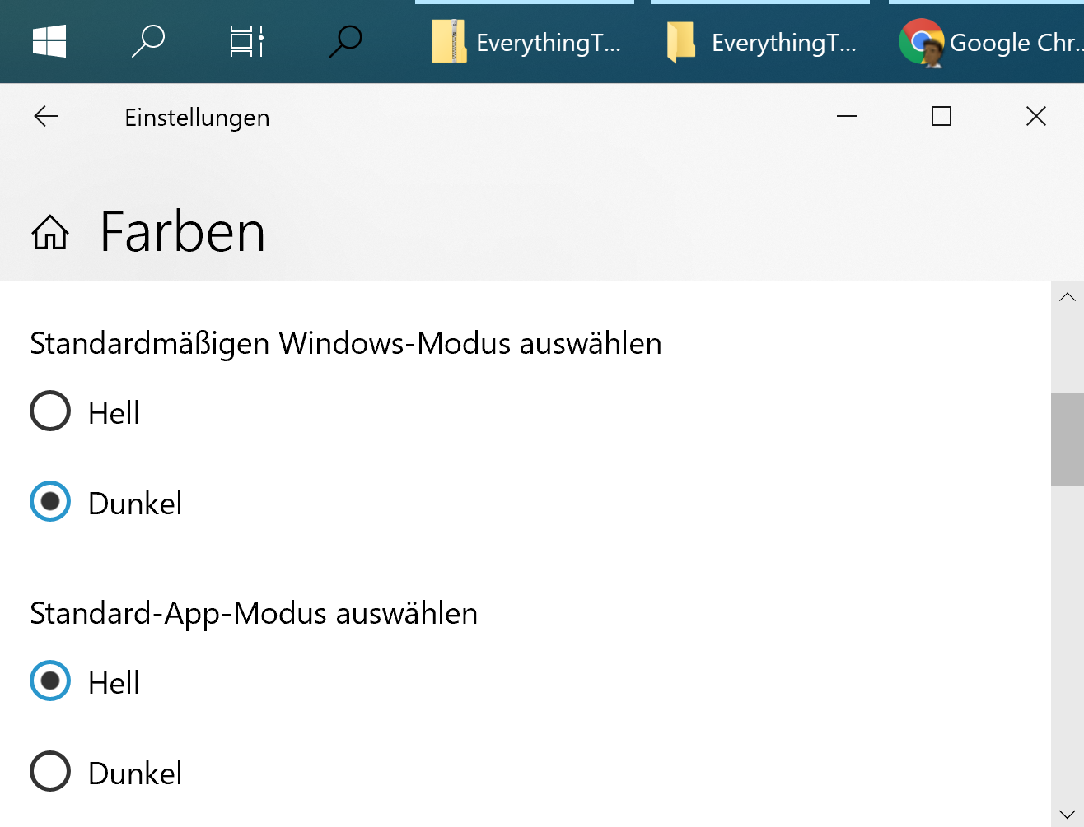The height and width of the screenshot is (827, 1084).
Task: Open the Start menu
Action: pyautogui.click(x=49, y=41)
